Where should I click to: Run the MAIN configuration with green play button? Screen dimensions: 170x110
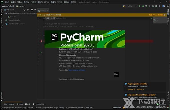[140, 6]
